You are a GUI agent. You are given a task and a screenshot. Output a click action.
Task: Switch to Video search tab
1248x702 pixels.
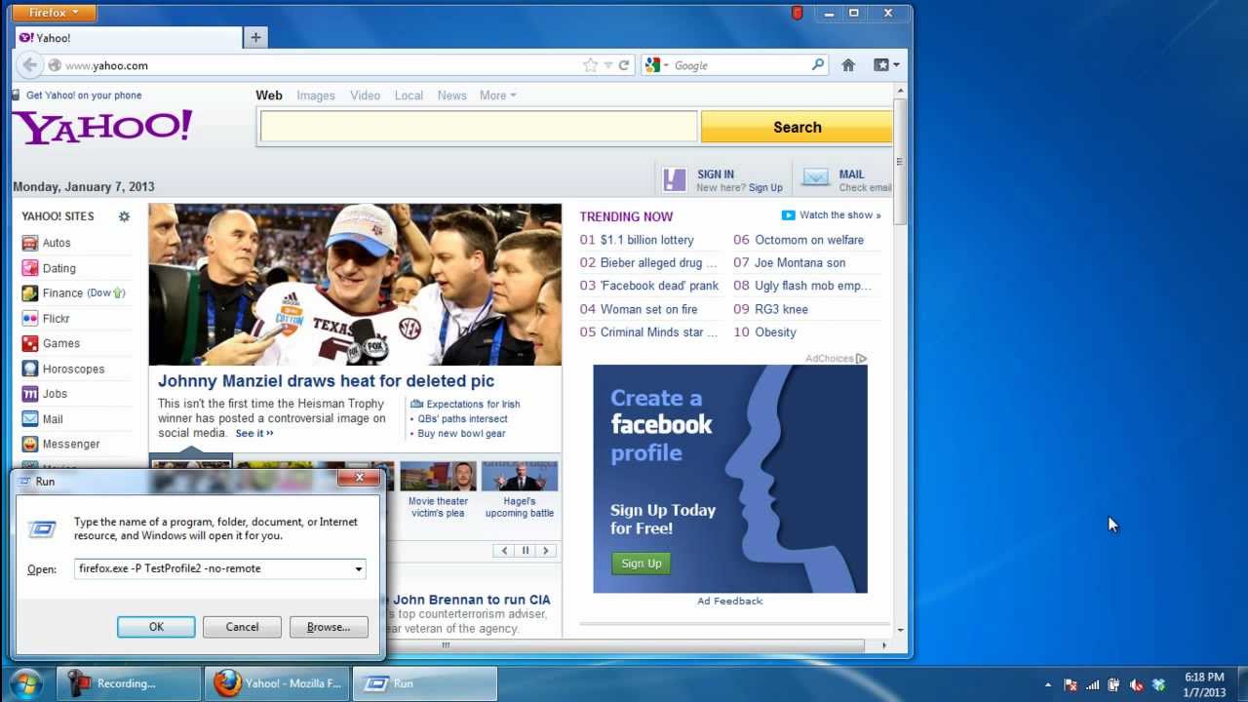tap(365, 96)
